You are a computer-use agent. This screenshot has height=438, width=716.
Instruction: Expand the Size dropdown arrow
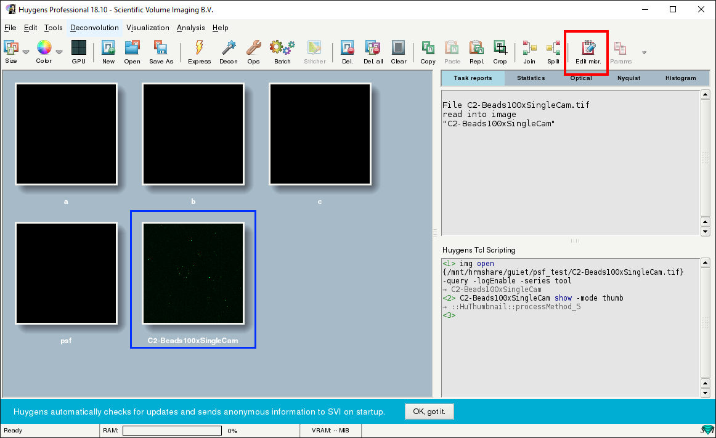(x=26, y=52)
